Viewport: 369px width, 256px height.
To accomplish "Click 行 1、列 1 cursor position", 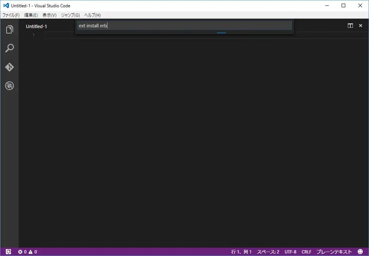I will pyautogui.click(x=241, y=252).
